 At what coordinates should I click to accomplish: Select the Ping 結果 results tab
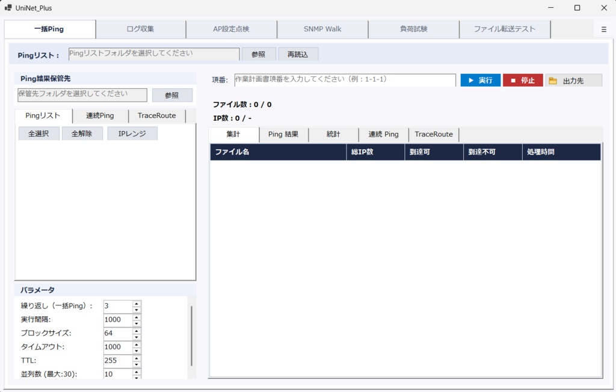[x=283, y=134]
